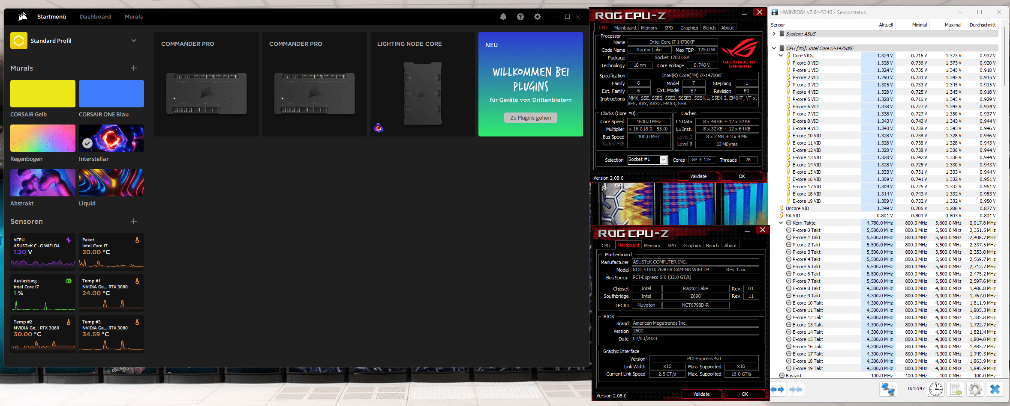The image size is (1010, 406).
Task: Click Validate in lower CPU-Z window
Action: (x=701, y=394)
